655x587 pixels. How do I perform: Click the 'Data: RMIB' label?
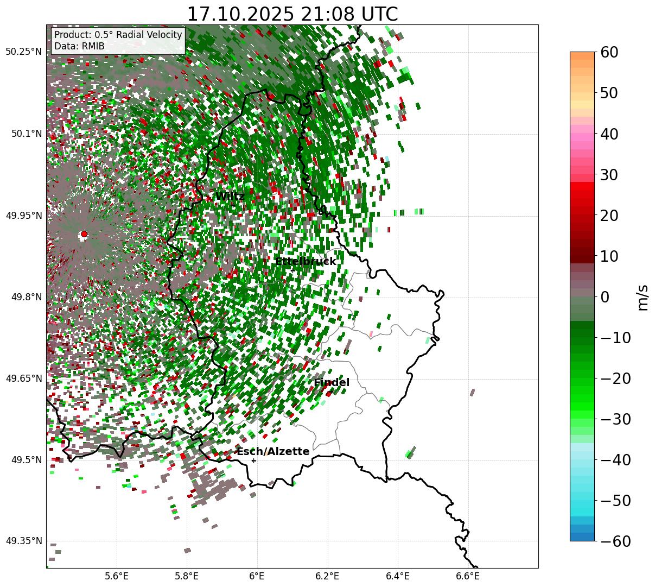coord(79,47)
